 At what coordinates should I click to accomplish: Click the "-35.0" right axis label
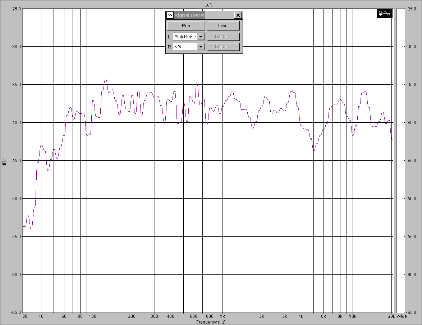(x=410, y=85)
